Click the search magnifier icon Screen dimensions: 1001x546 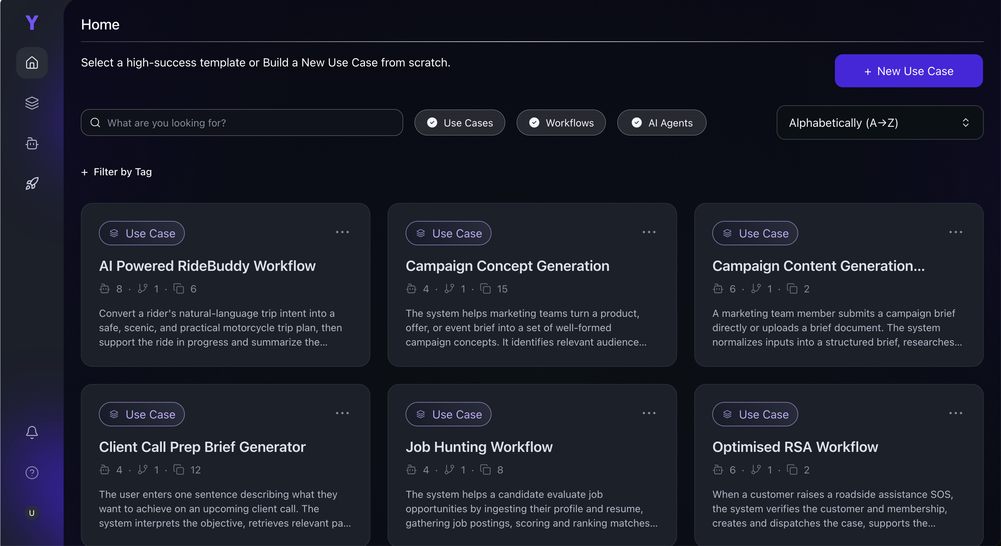95,123
